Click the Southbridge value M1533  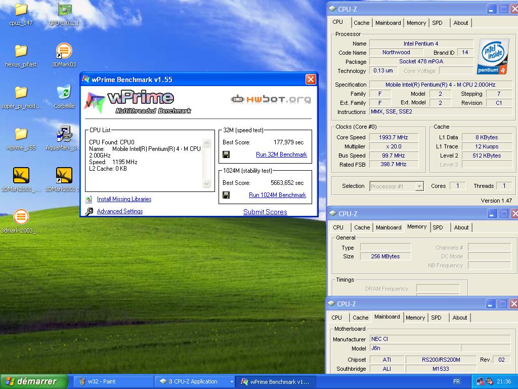pyautogui.click(x=441, y=369)
